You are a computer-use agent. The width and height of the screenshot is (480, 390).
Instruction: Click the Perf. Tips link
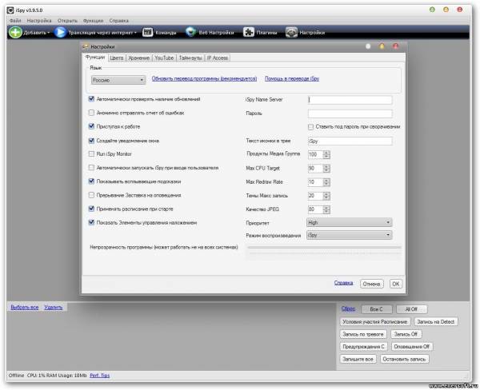point(100,376)
